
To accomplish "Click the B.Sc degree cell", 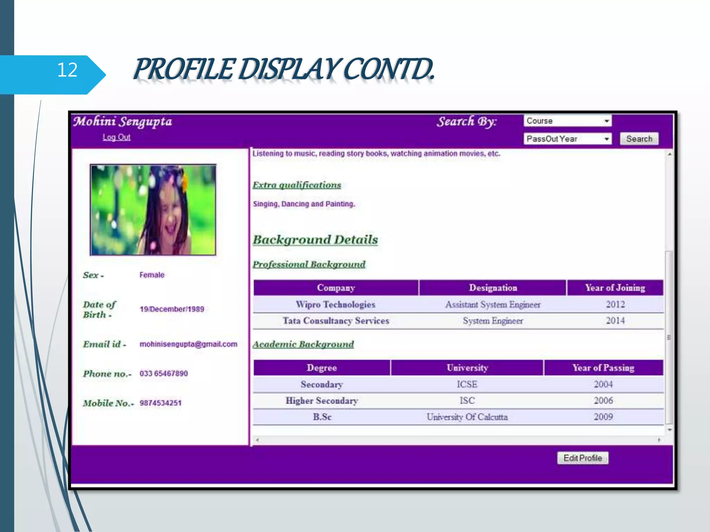I will pos(322,417).
